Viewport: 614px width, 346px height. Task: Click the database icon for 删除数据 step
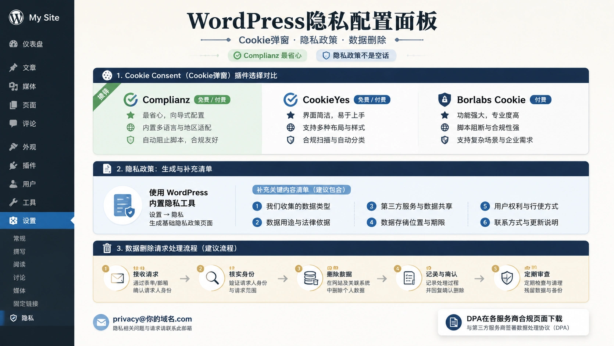311,278
